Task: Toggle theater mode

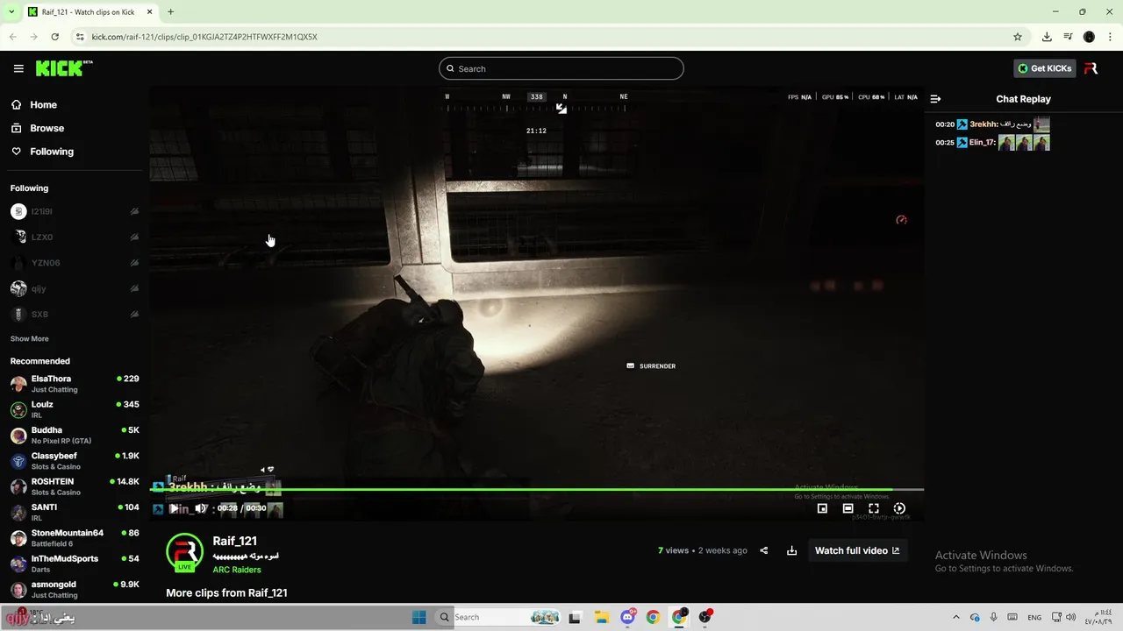Action: click(848, 508)
